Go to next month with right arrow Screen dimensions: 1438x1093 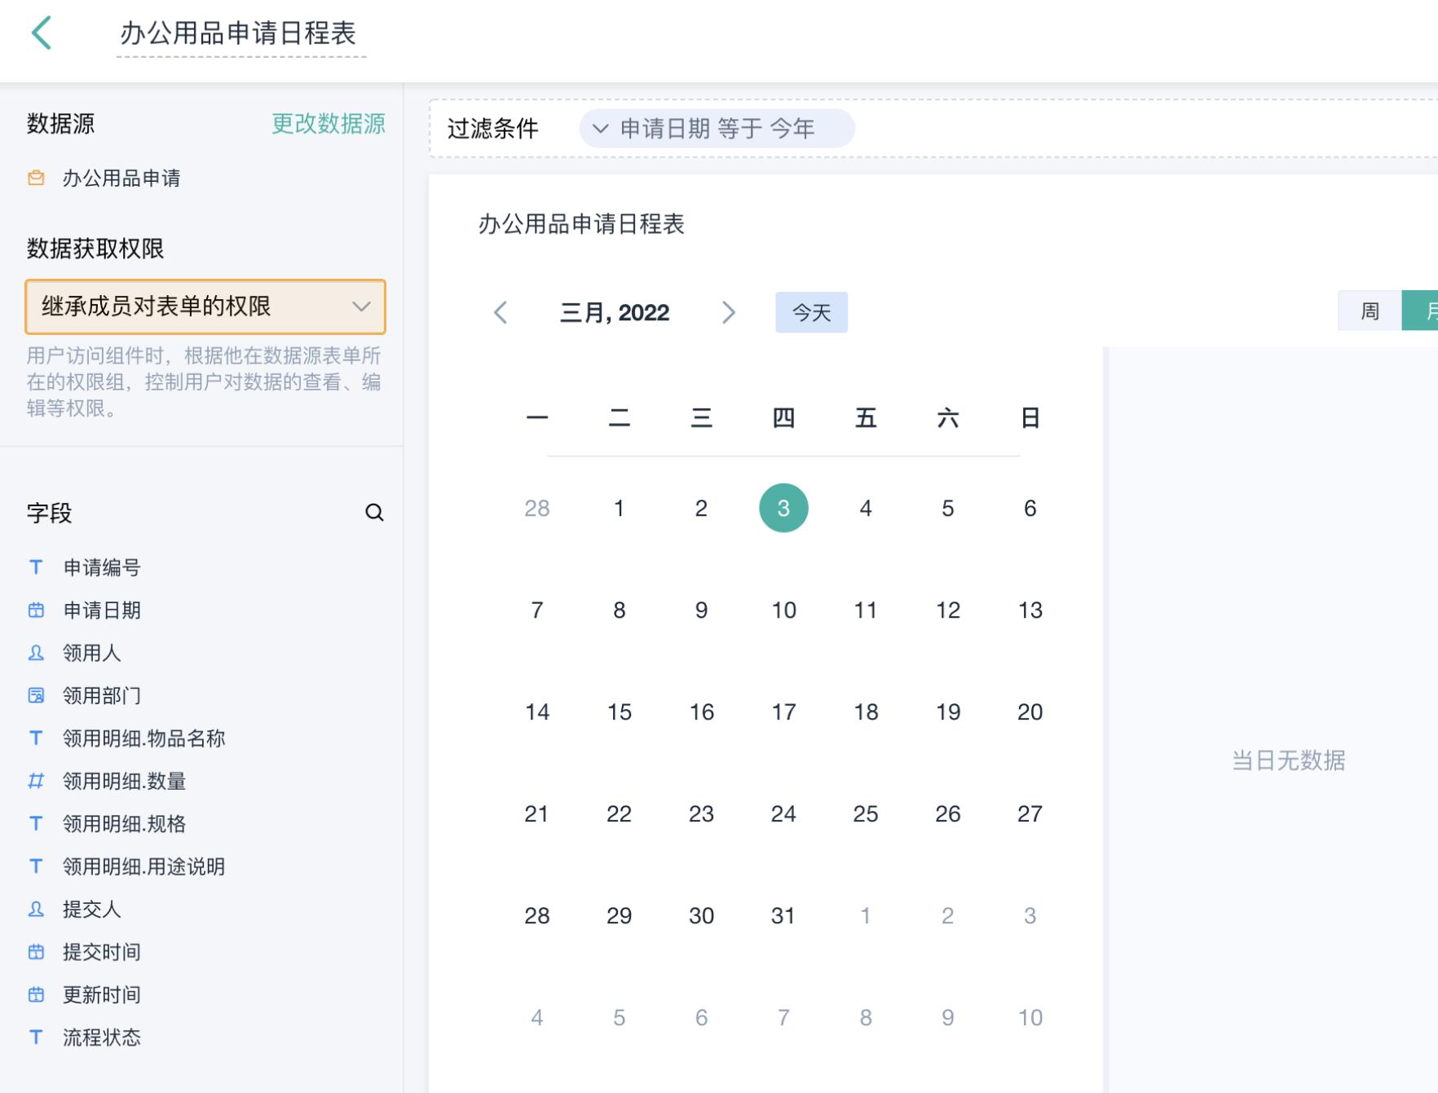click(x=730, y=312)
